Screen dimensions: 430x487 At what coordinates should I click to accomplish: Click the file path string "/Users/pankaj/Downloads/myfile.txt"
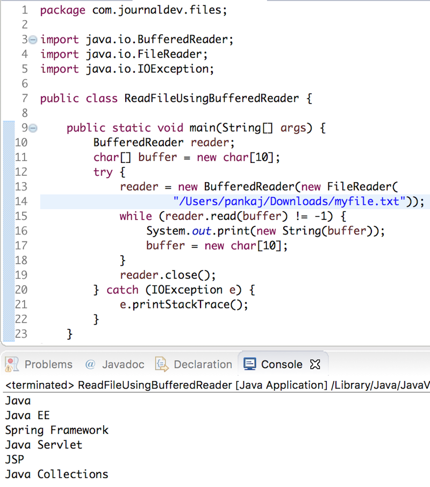(289, 202)
